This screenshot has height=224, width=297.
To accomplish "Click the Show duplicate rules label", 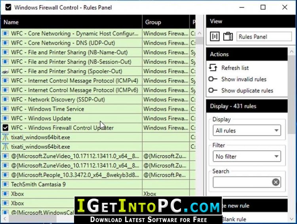I will (247, 90).
